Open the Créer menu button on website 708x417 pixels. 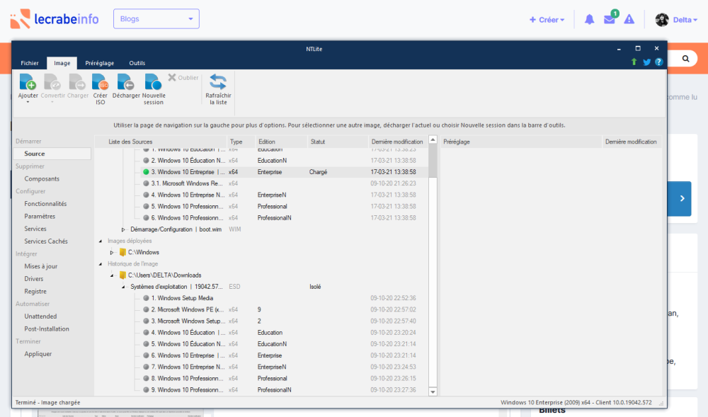547,20
